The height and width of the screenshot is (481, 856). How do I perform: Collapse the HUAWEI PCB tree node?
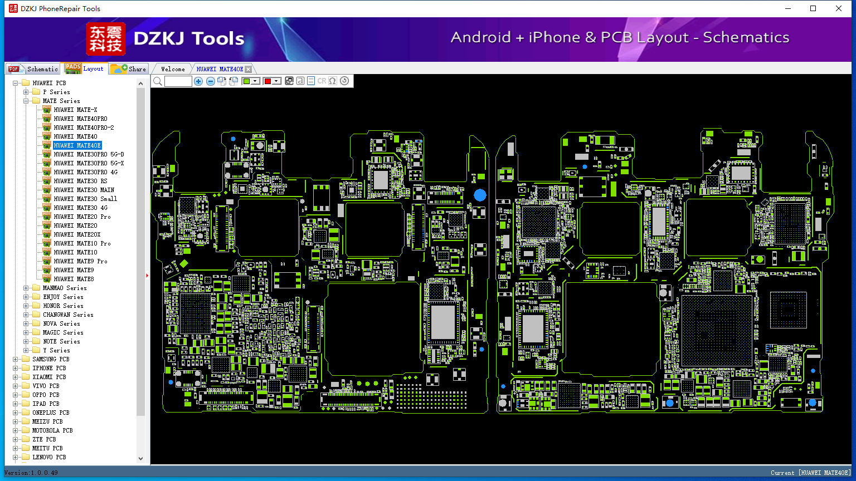pos(16,83)
